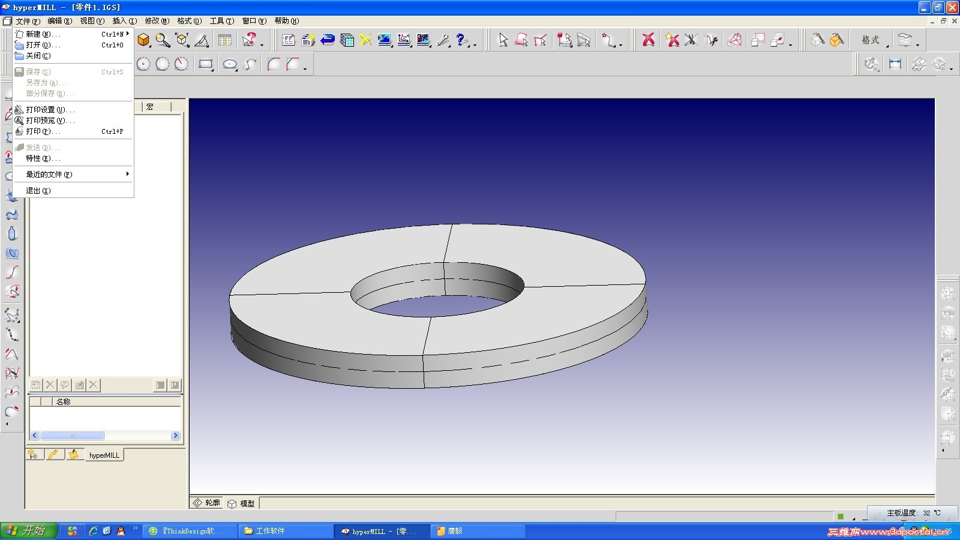Click the orange solid cube icon

(x=143, y=40)
